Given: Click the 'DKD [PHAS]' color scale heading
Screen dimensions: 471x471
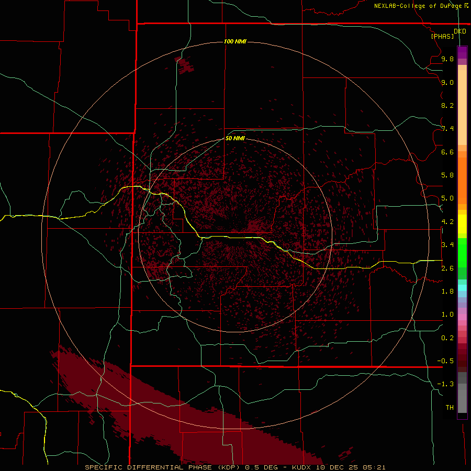Looking at the screenshot, I should coord(448,33).
